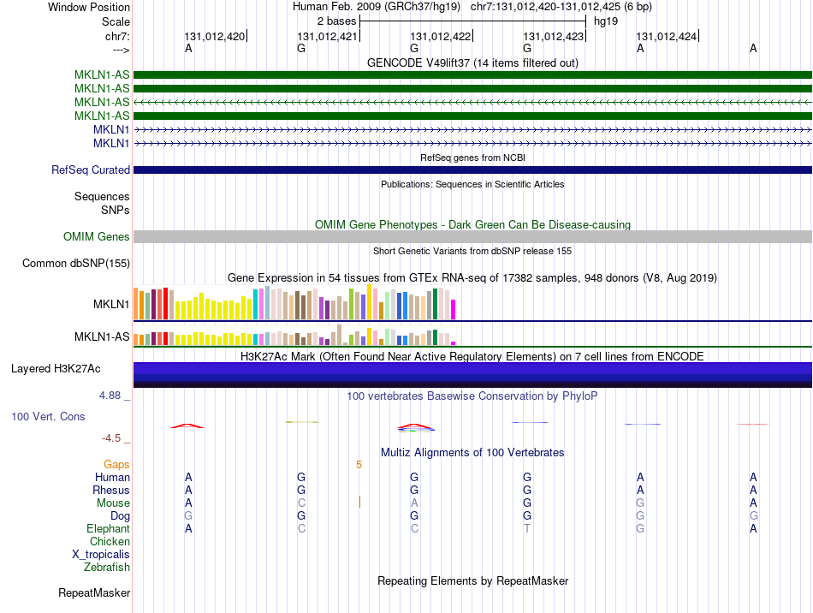Open 'Repeating Elements by RepeatMasker' title
The width and height of the screenshot is (813, 613).
[472, 580]
